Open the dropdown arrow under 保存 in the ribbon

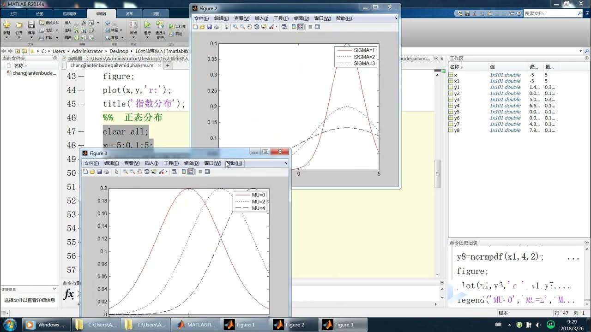tap(31, 37)
